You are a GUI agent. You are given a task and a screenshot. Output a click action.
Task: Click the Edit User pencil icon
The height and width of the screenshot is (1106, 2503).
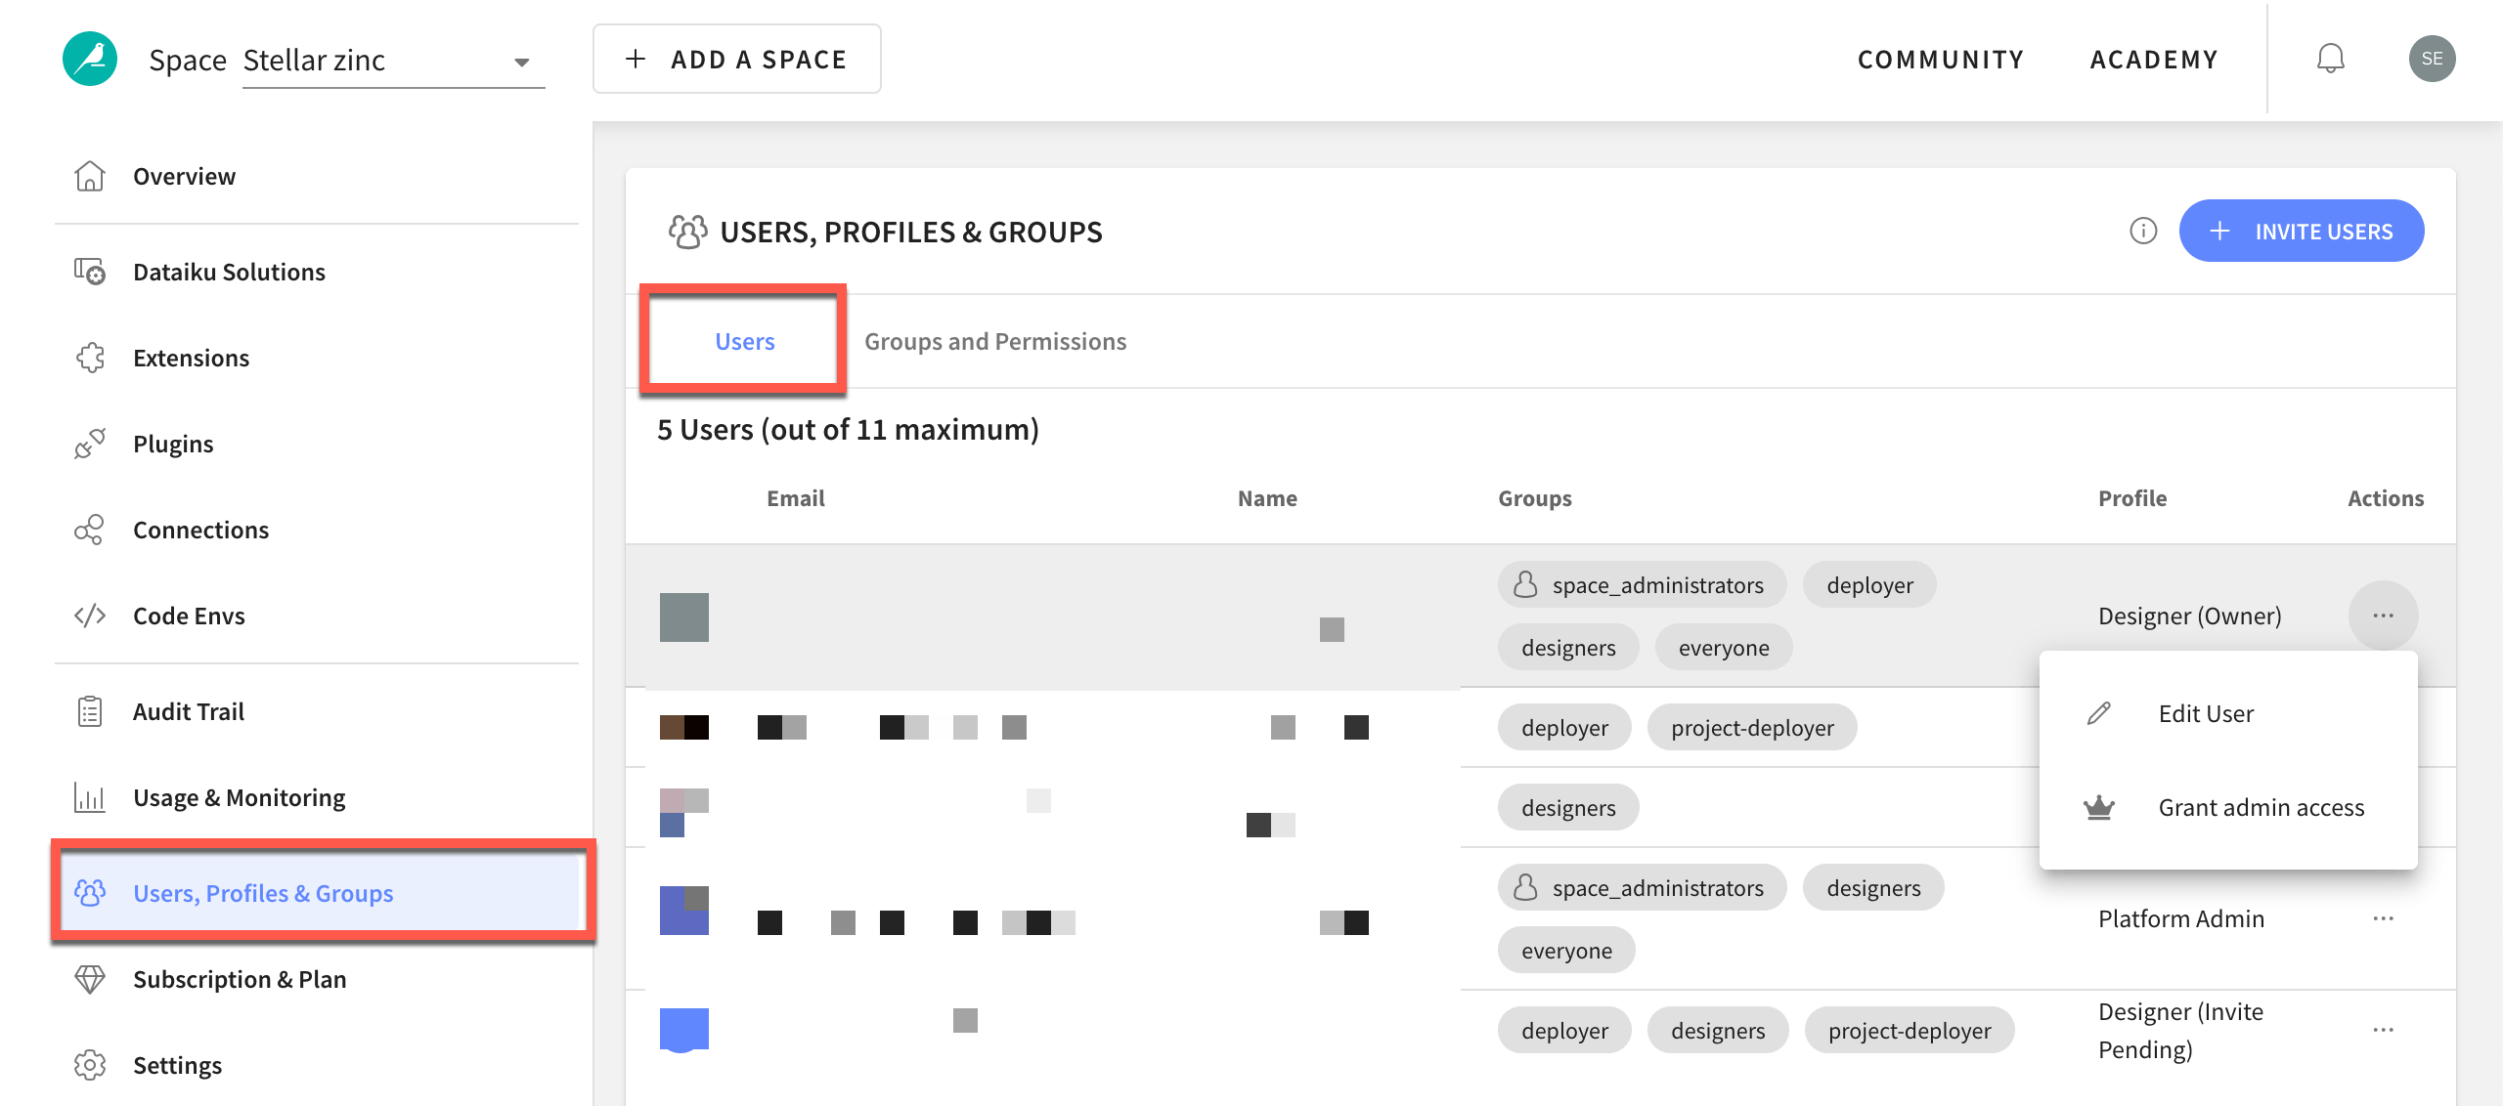tap(2099, 713)
